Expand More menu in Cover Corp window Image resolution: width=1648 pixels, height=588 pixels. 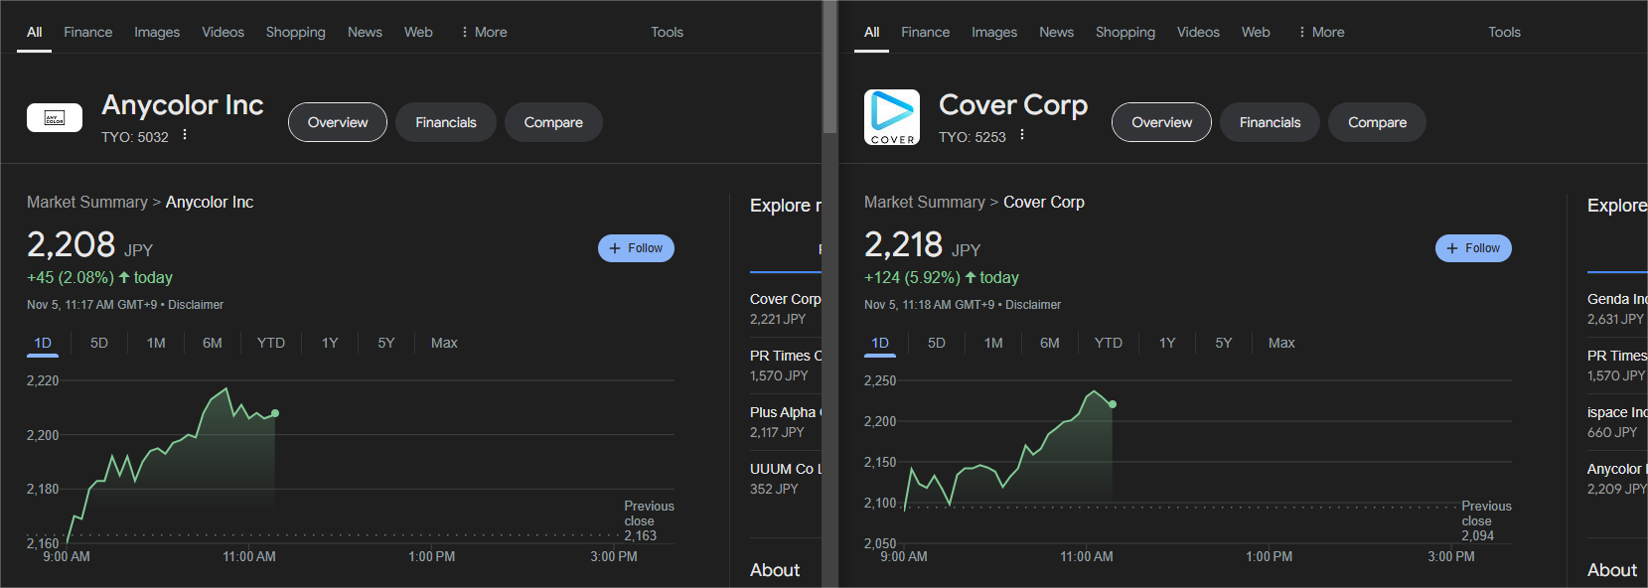pos(1321,32)
